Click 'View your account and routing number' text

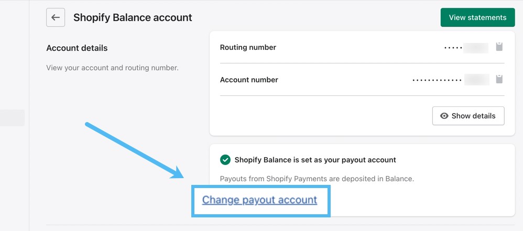(112, 68)
